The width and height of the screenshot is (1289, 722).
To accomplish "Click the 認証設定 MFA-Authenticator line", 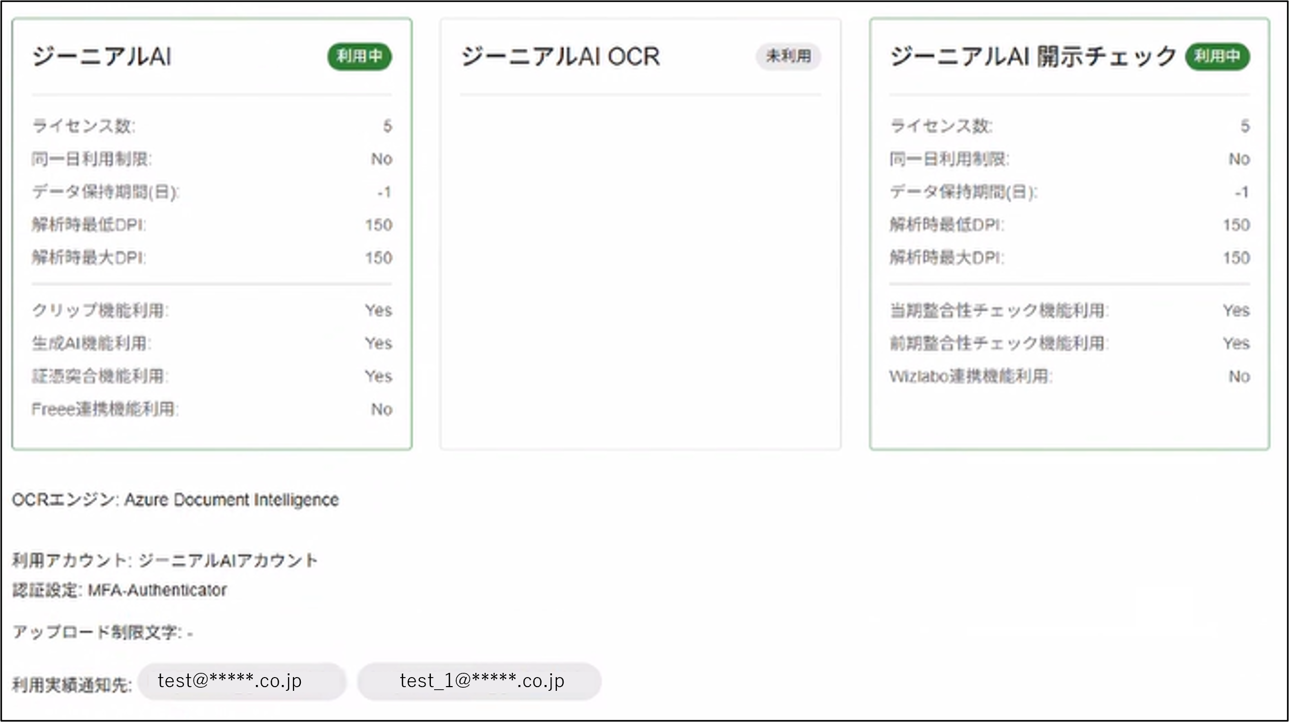I will point(119,590).
